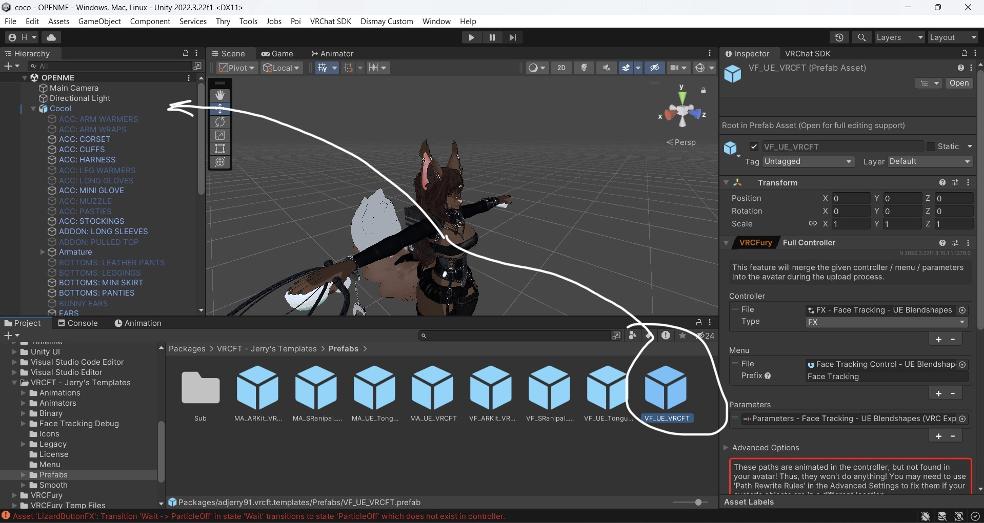
Task: Open the VRChat SDK menu
Action: click(330, 21)
